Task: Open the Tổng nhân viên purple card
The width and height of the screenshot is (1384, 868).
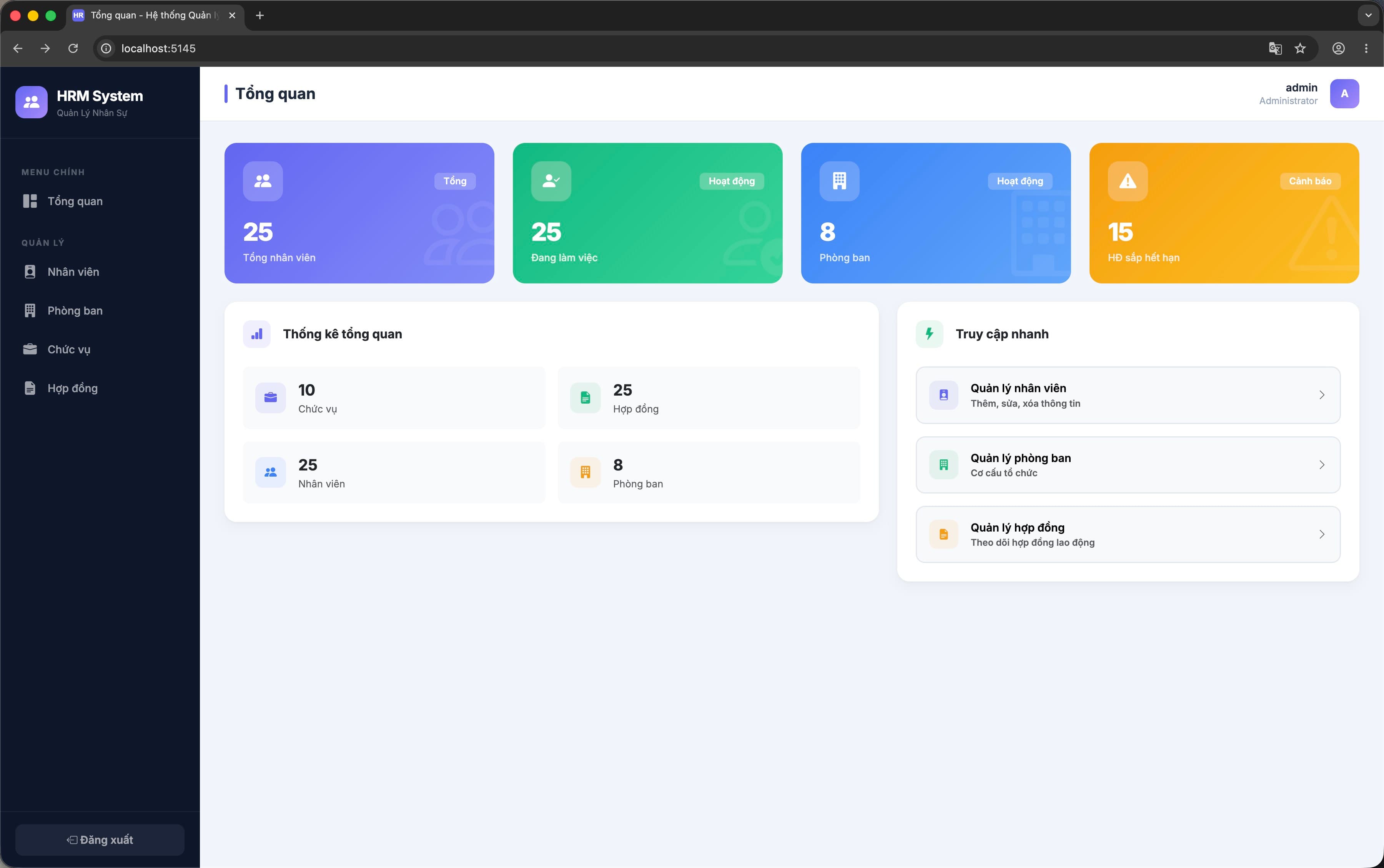Action: coord(359,213)
